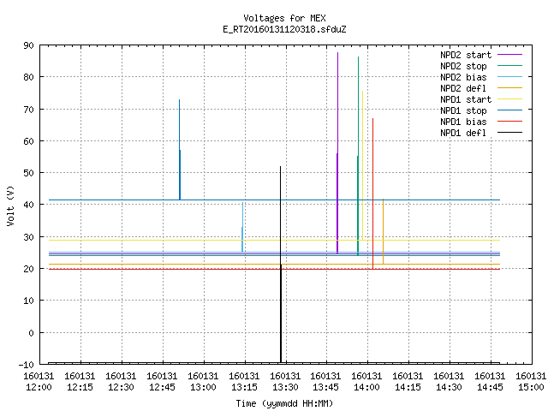Select the filename E_RT20160131120318.sfduZ

click(x=284, y=29)
